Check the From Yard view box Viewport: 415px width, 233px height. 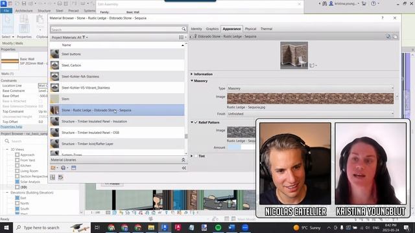18,160
